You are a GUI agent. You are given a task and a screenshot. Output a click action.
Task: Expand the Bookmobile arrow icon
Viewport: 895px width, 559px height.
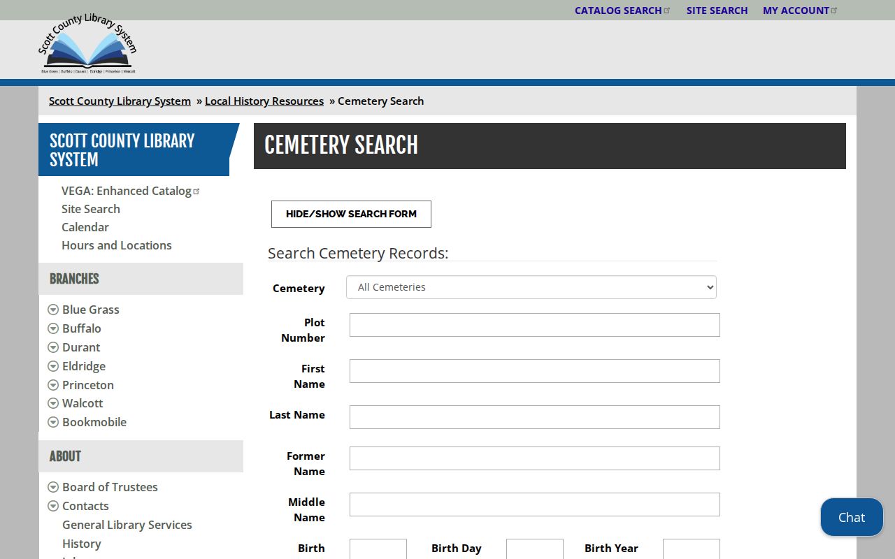click(x=53, y=422)
